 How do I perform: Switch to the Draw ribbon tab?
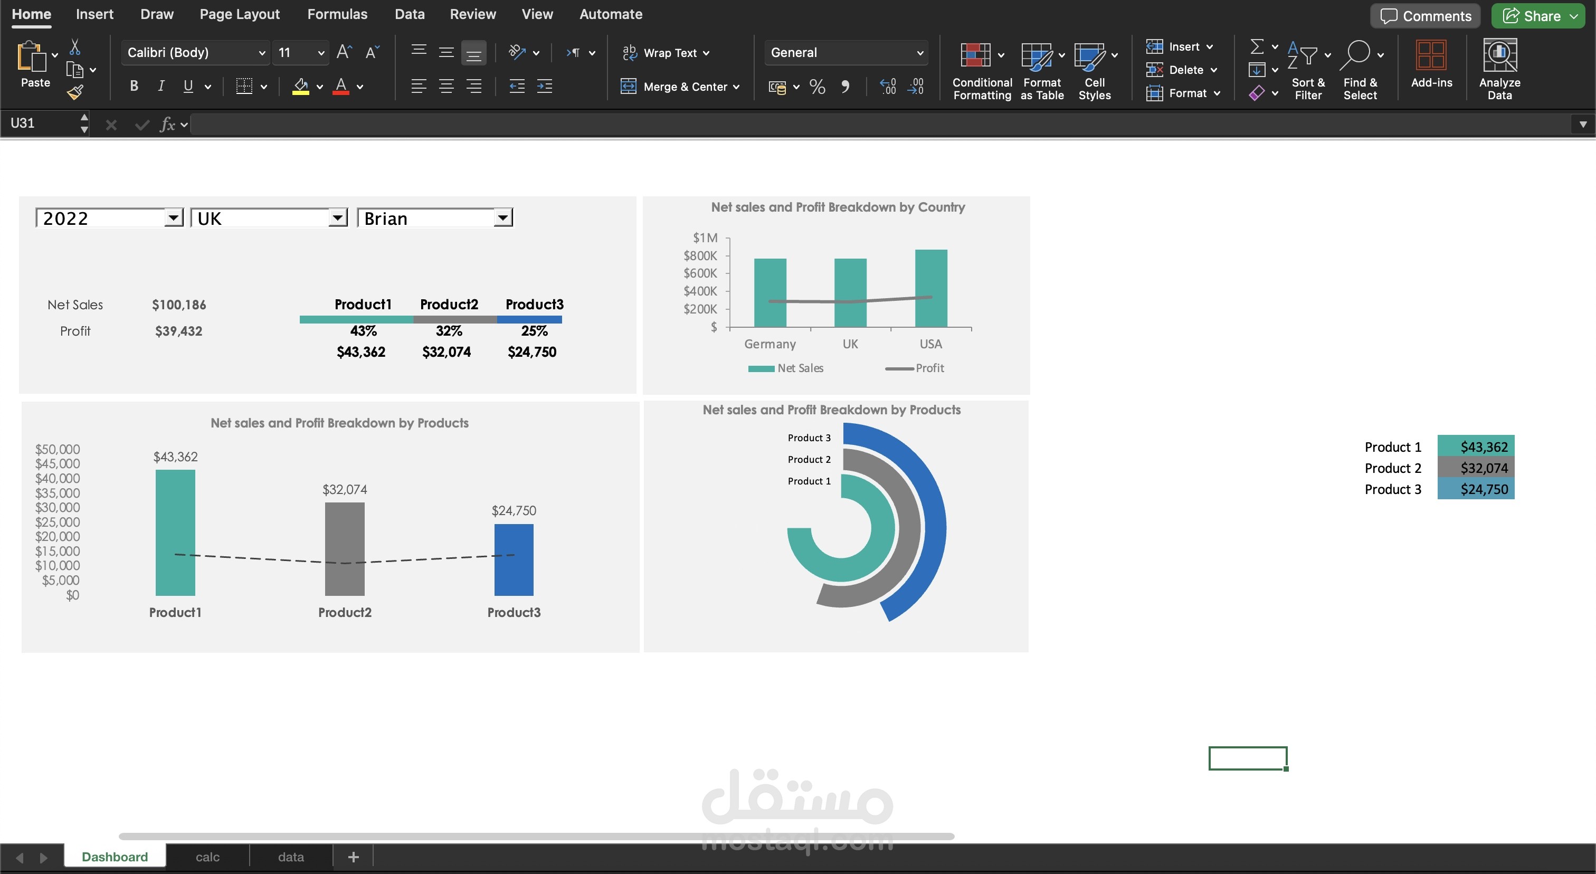(x=157, y=14)
